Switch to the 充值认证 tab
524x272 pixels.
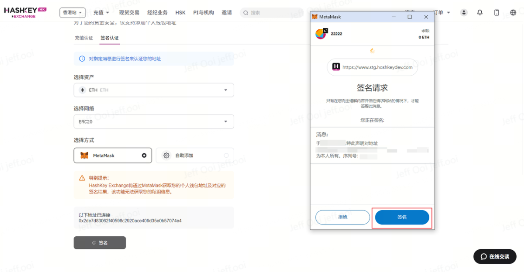click(84, 38)
